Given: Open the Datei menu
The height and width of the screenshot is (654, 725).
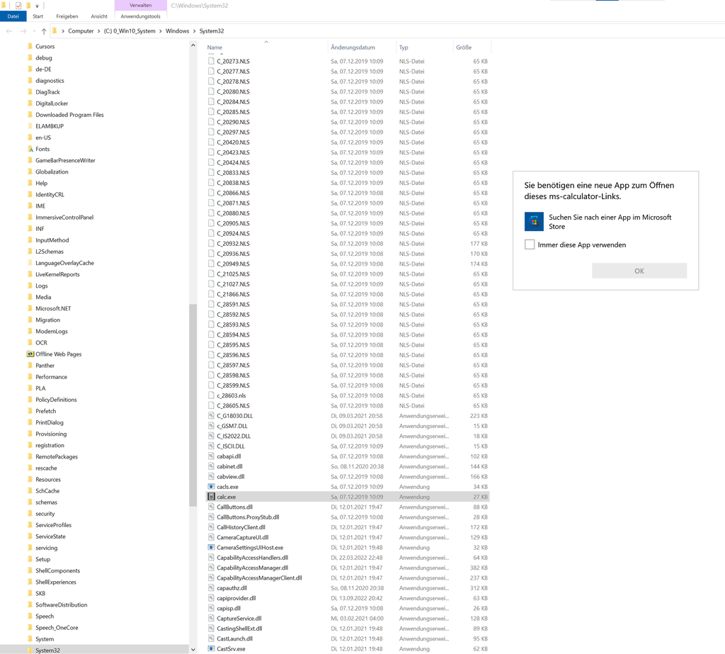Looking at the screenshot, I should [13, 16].
